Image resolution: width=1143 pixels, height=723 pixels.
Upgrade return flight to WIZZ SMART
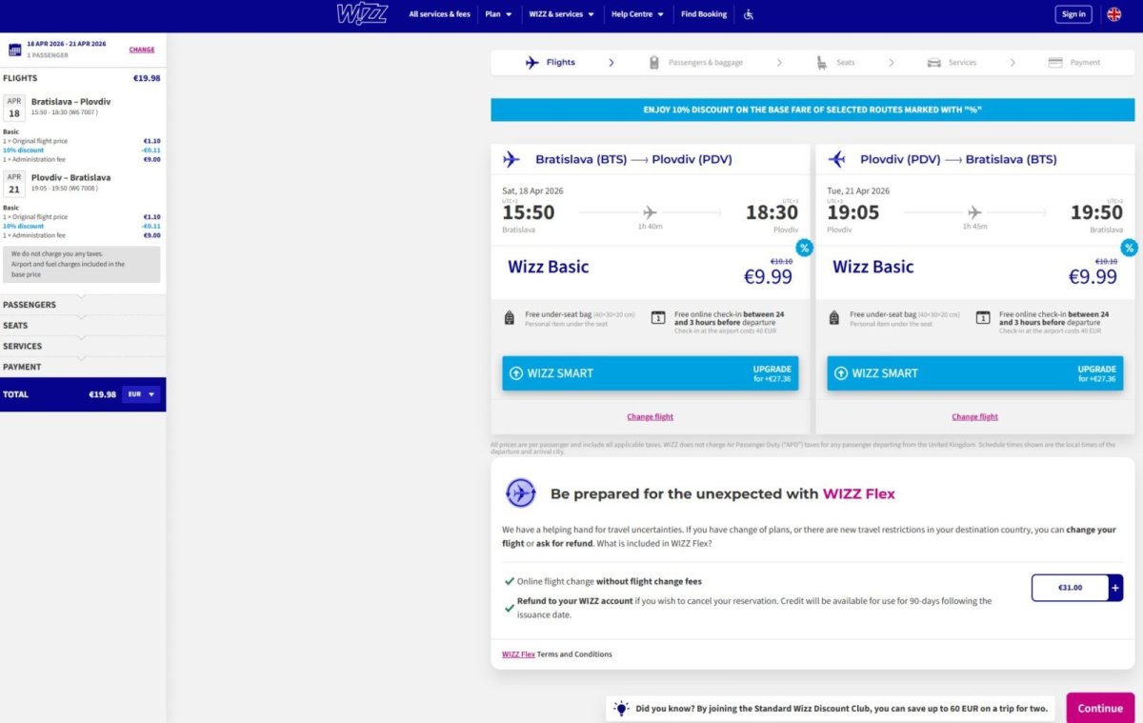pos(974,373)
